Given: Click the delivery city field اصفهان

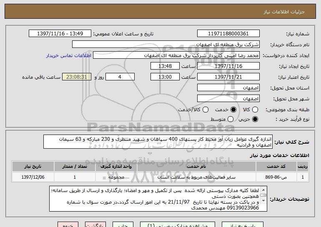Looking at the screenshot, I should pos(228,99).
